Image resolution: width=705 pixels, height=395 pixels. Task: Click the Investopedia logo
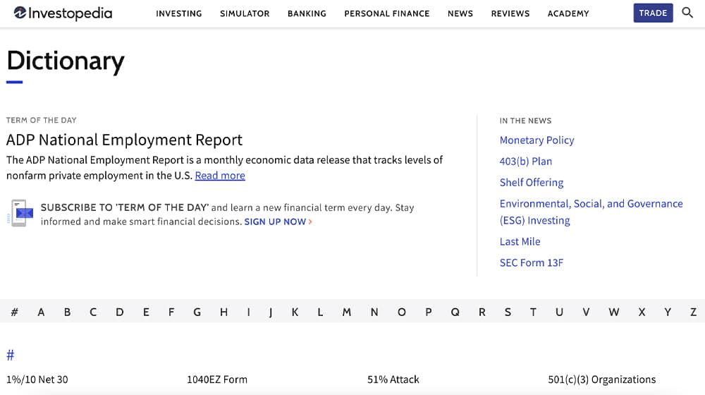click(x=63, y=13)
